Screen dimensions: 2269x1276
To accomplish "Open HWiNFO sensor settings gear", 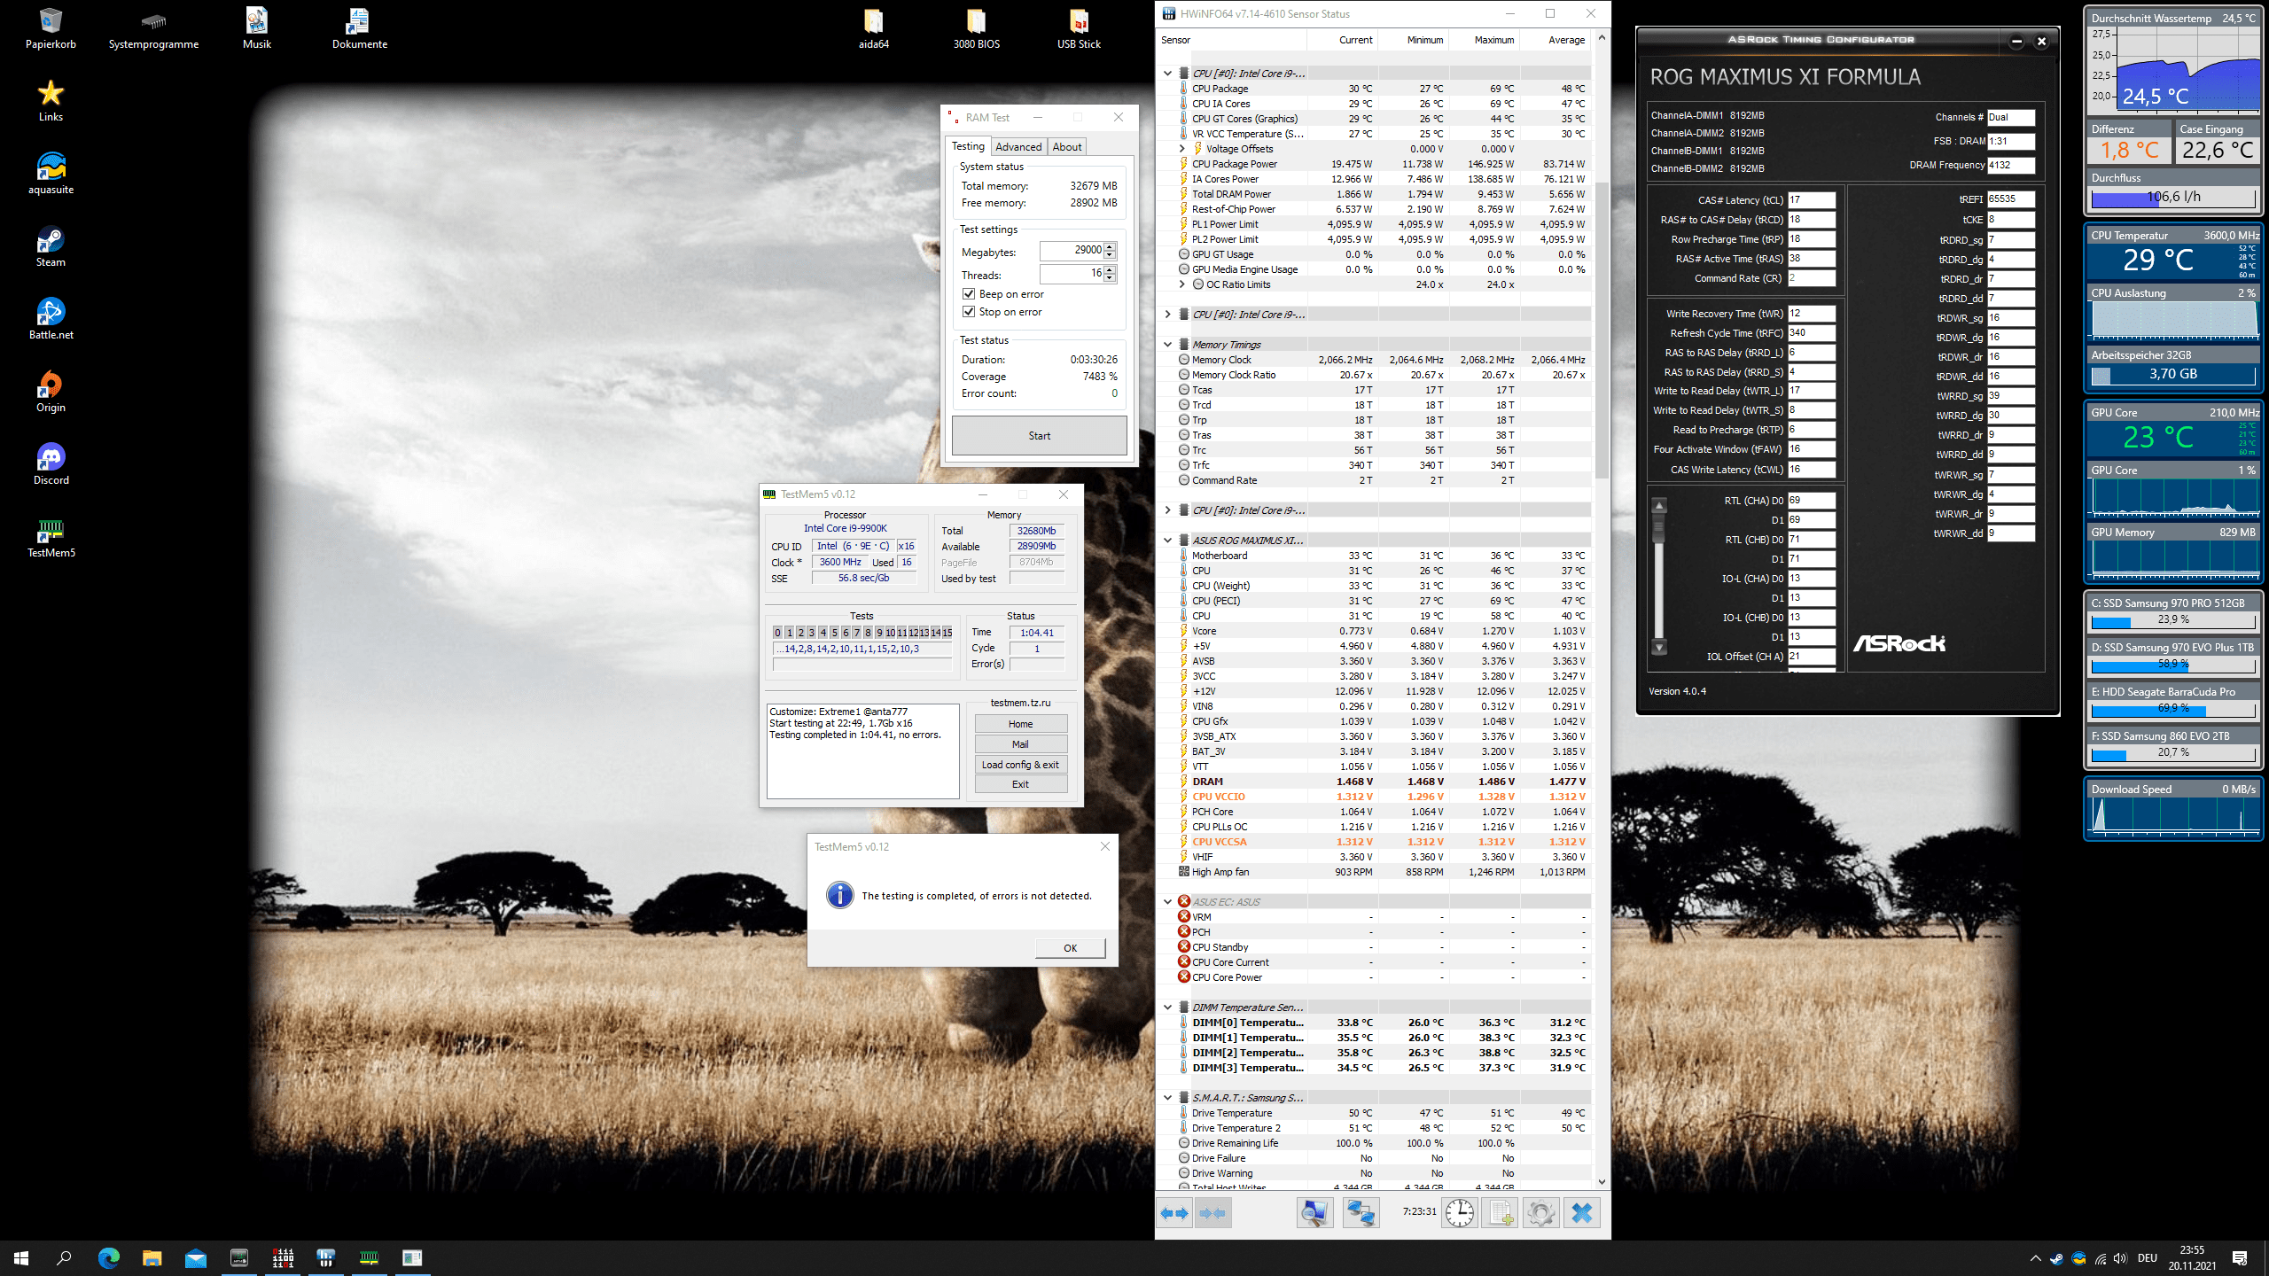I will pyautogui.click(x=1541, y=1213).
